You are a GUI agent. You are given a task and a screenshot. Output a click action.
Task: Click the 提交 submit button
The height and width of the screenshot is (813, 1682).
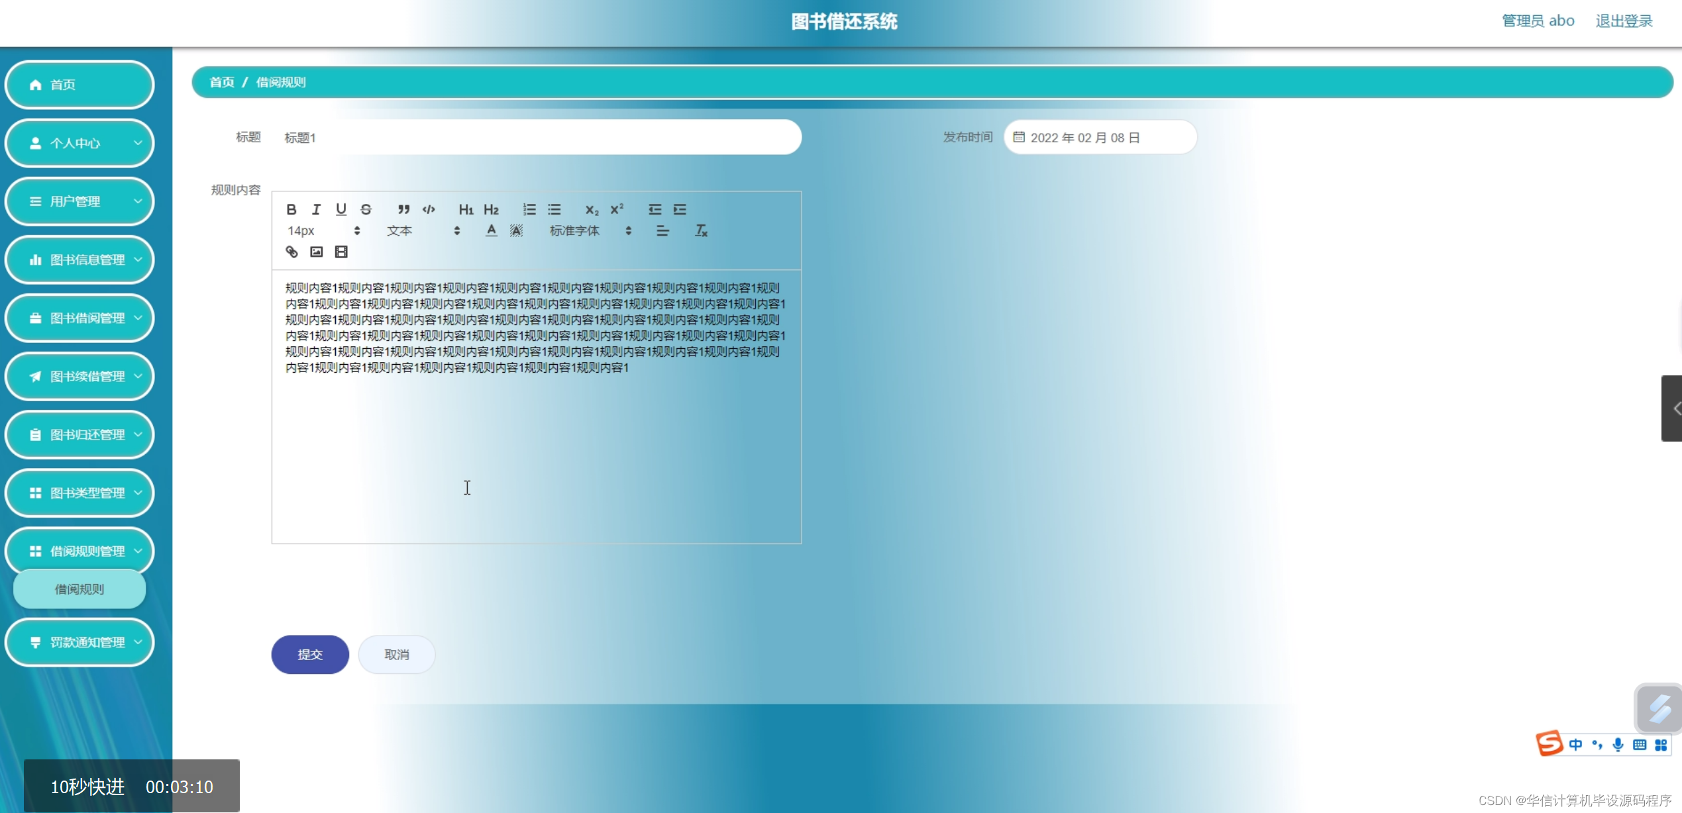point(309,654)
